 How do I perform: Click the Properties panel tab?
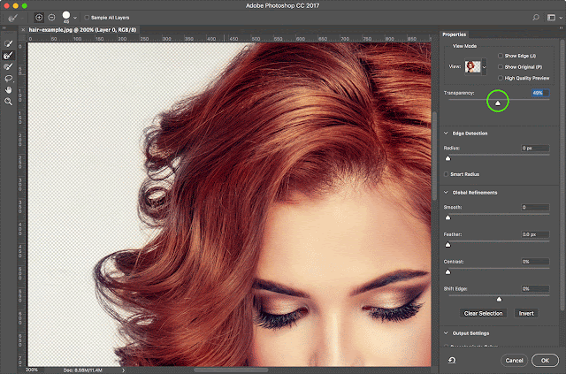(456, 34)
